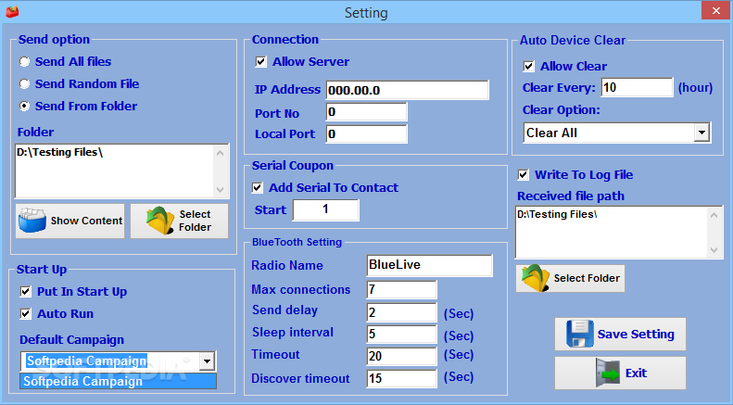Click the Timeout field showing 20
Image resolution: width=733 pixels, height=405 pixels.
click(401, 356)
